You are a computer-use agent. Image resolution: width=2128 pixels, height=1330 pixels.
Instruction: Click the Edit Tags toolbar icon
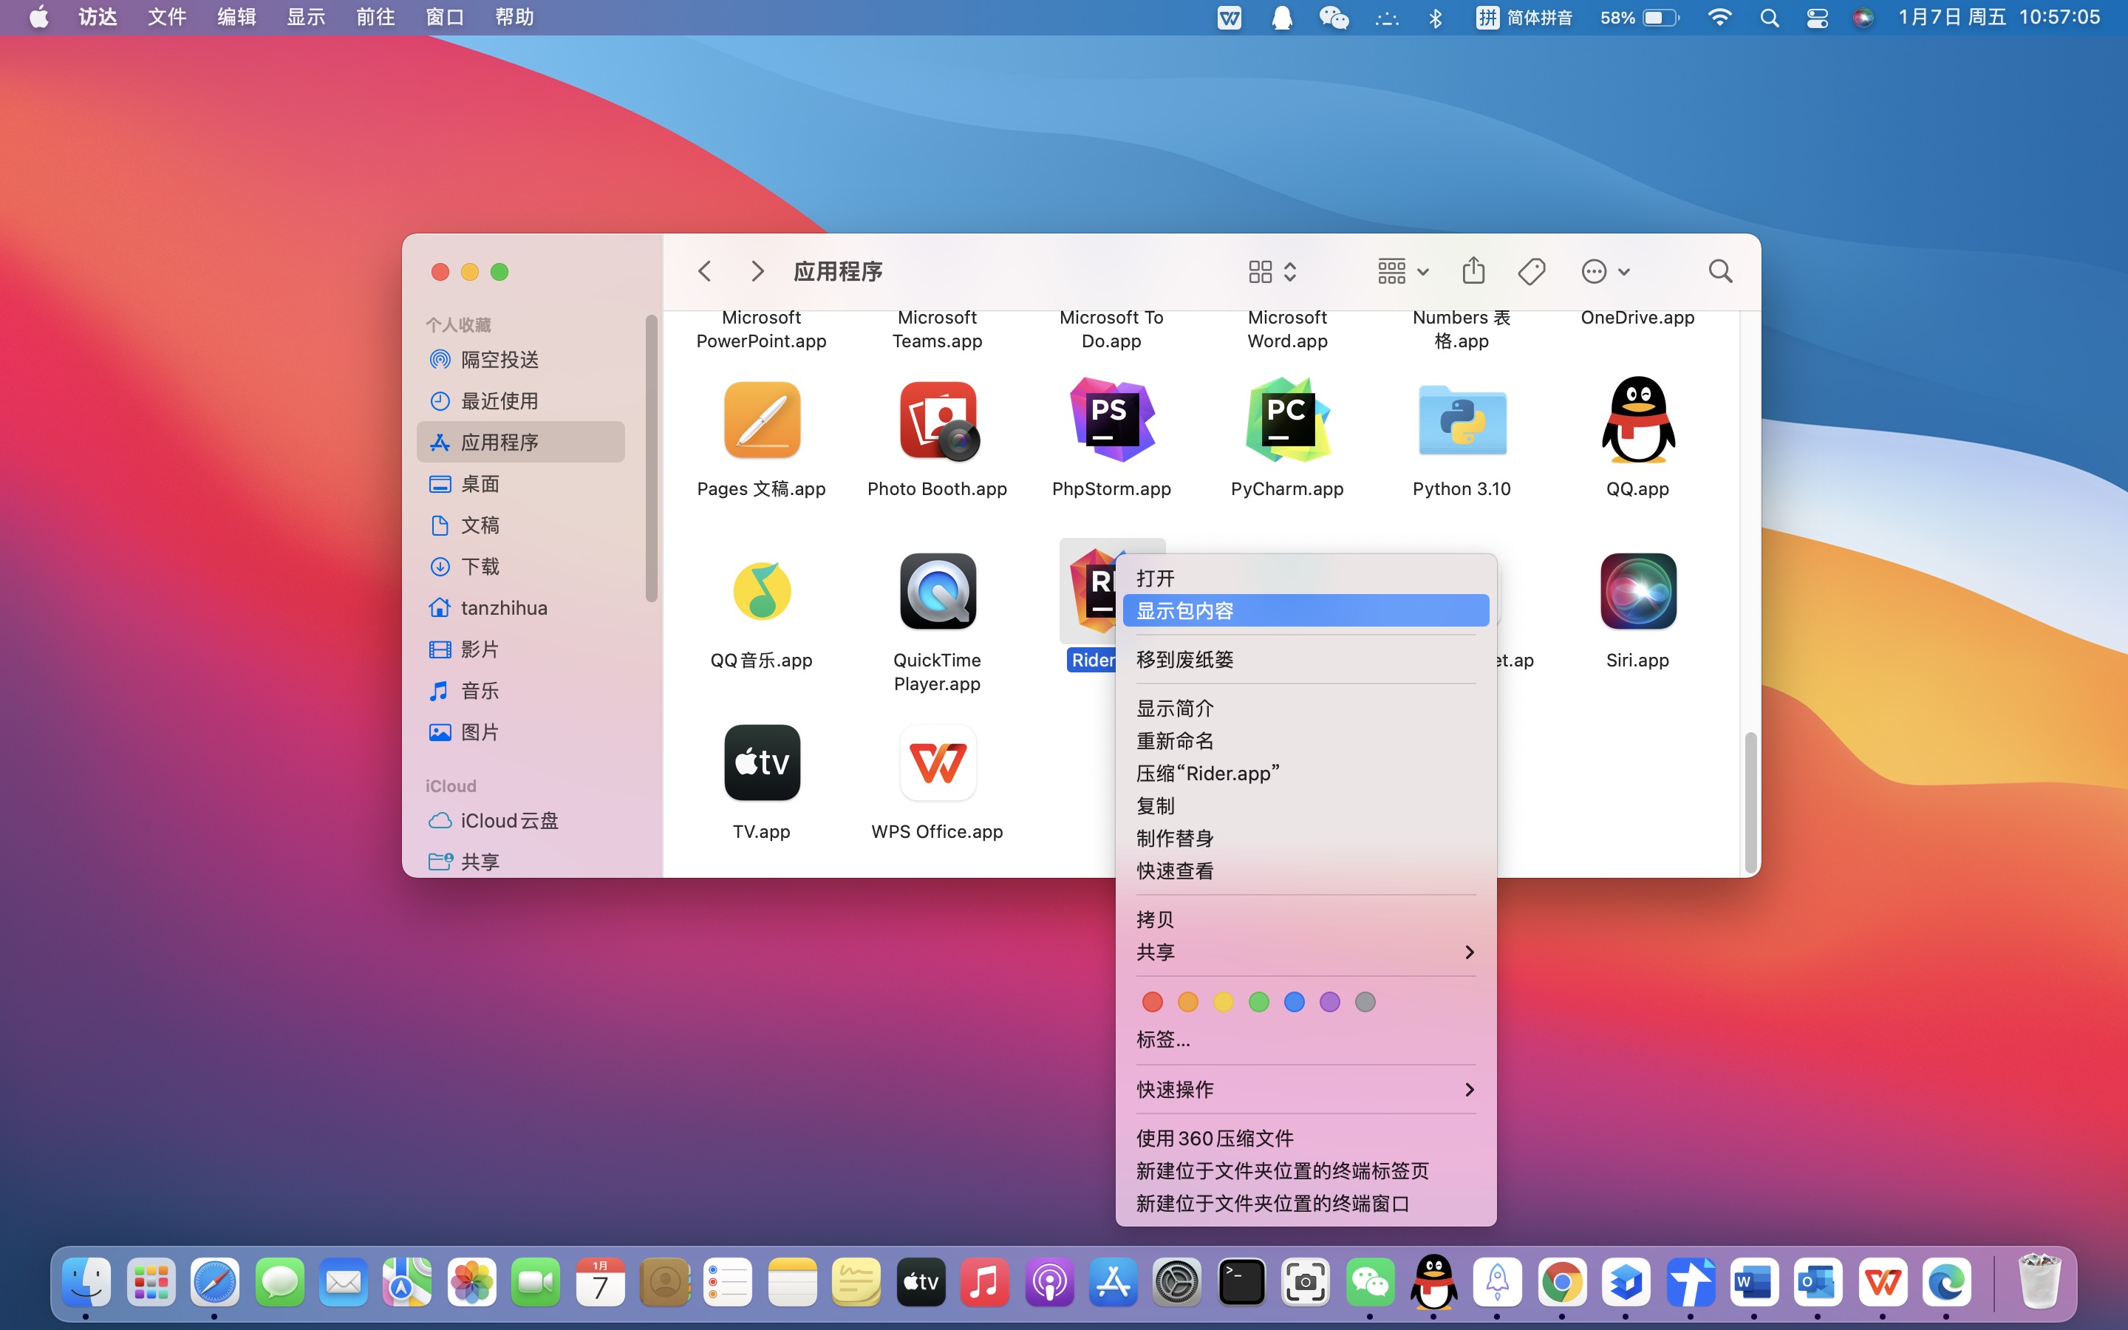coord(1531,271)
